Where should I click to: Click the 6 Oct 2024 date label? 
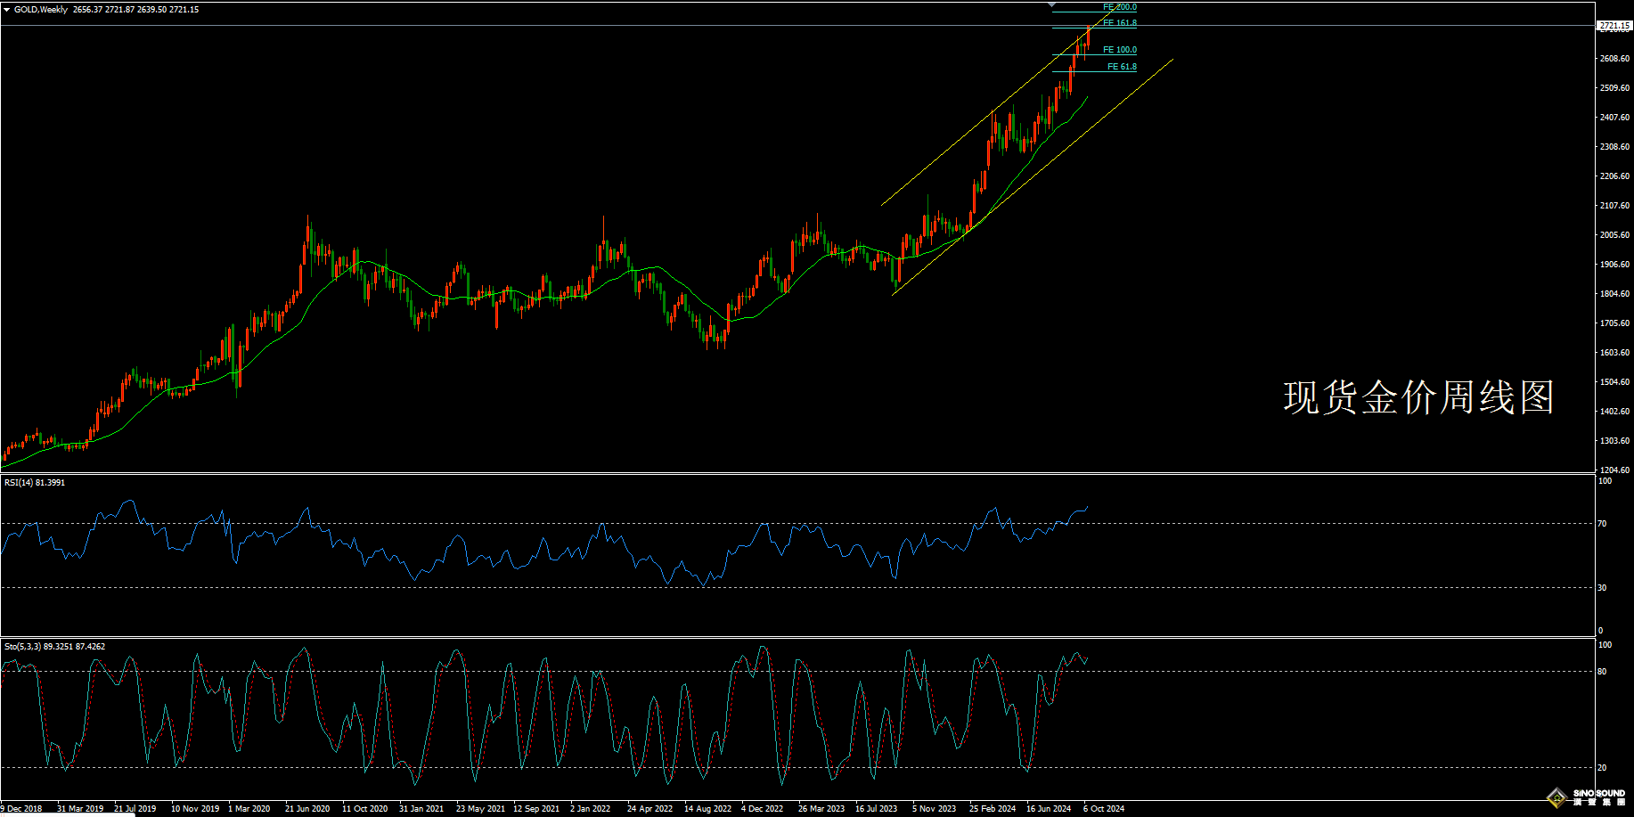coord(1103,809)
